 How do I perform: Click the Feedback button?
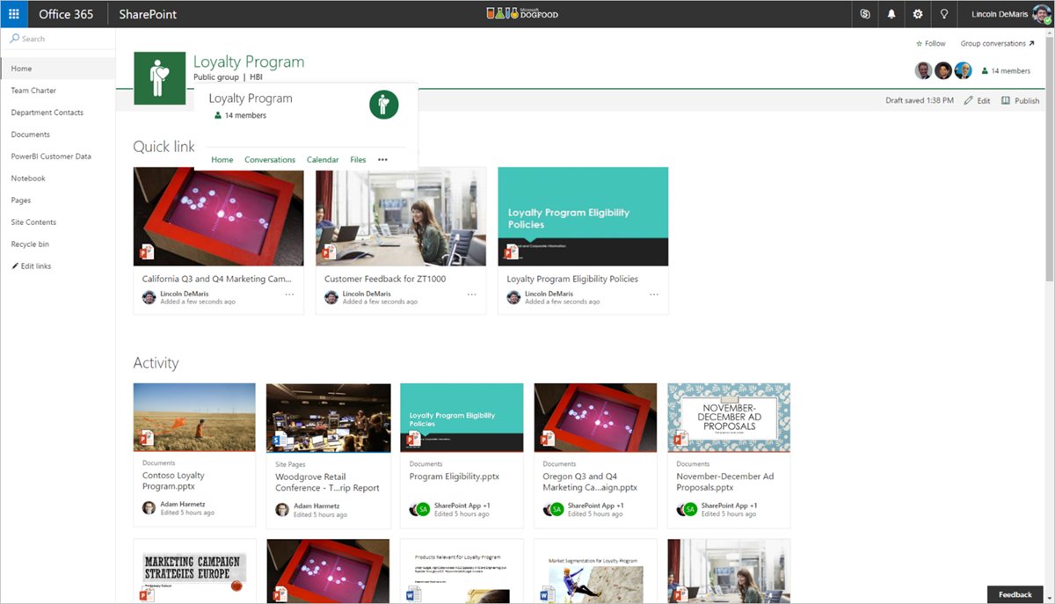click(1015, 594)
